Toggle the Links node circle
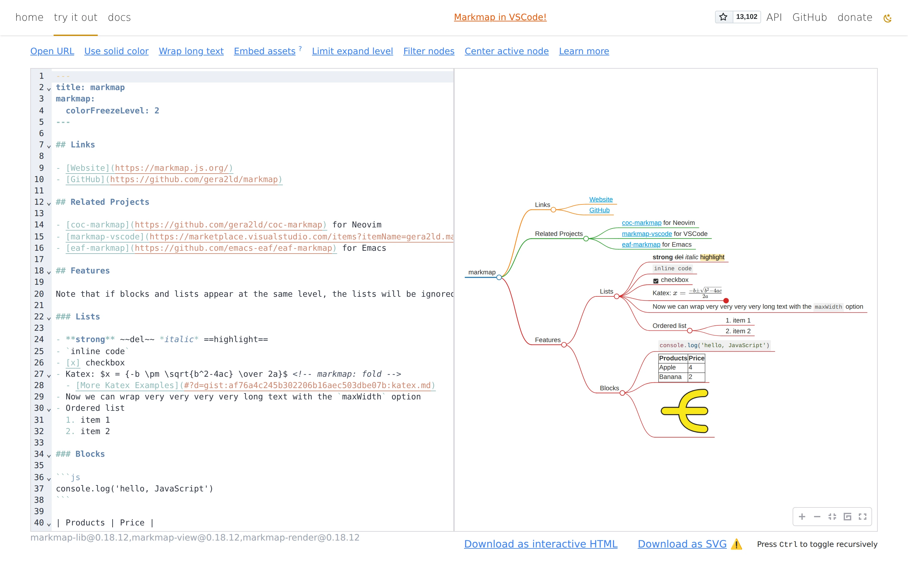Image resolution: width=908 pixels, height=567 pixels. pyautogui.click(x=553, y=209)
